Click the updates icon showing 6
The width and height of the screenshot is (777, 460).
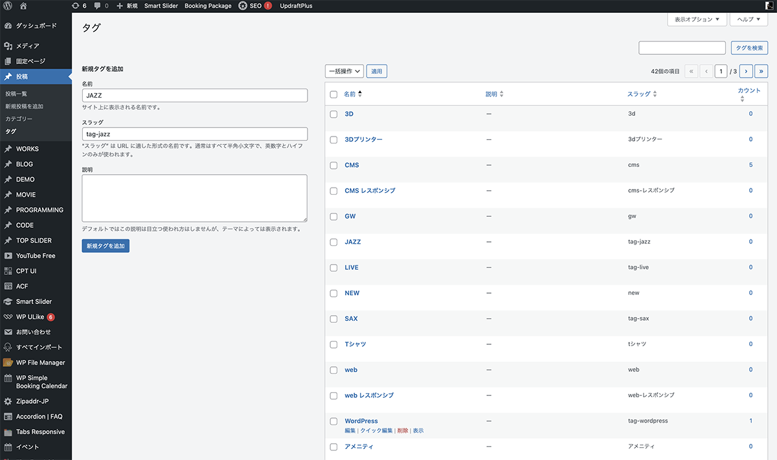76,6
